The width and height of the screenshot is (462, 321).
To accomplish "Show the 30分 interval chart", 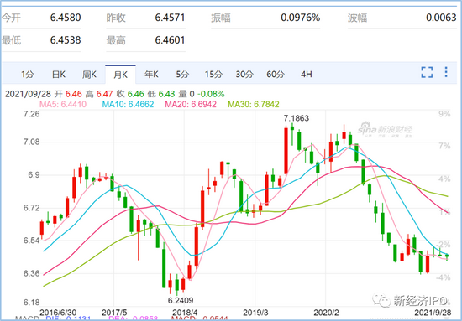I will pos(244,75).
